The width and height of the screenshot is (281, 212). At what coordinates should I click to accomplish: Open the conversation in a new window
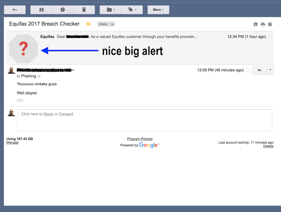270,24
